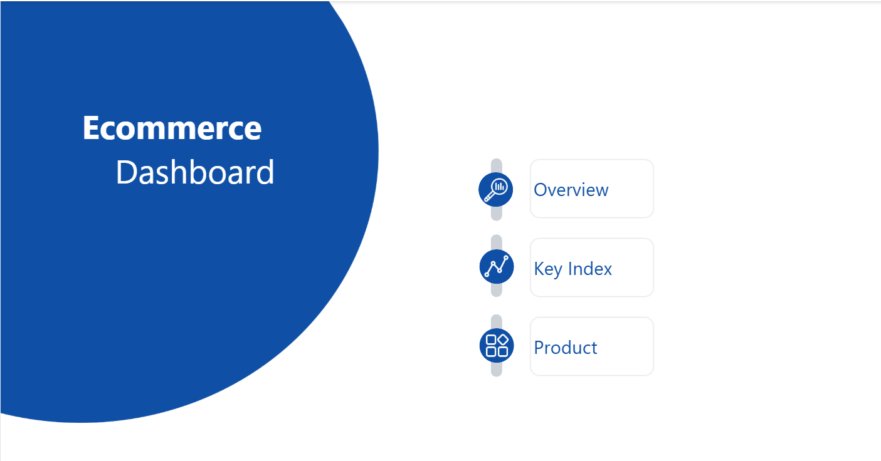The width and height of the screenshot is (881, 461).
Task: Click empty space right of Product label in card
Action: pyautogui.click(x=627, y=346)
